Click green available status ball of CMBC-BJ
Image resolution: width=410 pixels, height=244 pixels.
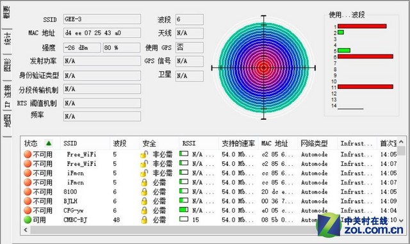[28, 220]
